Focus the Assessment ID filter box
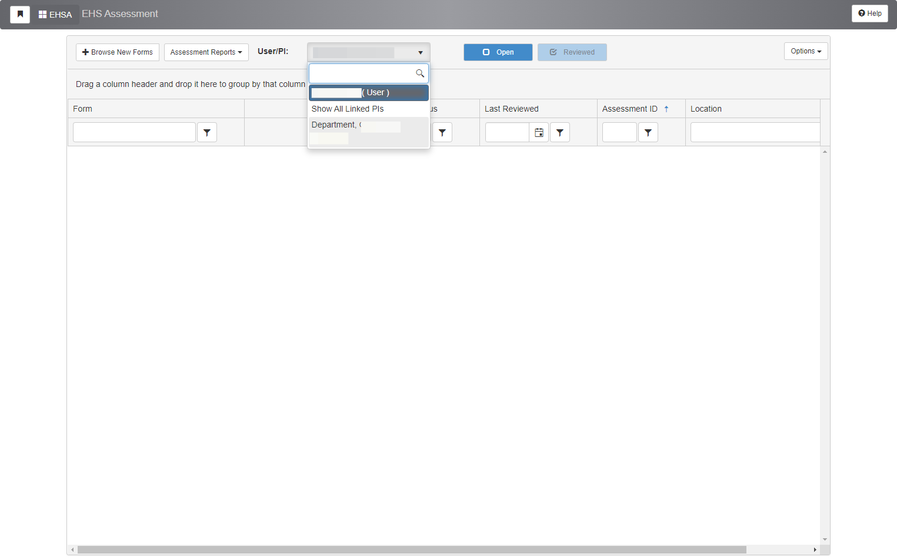This screenshot has height=560, width=897. [619, 132]
